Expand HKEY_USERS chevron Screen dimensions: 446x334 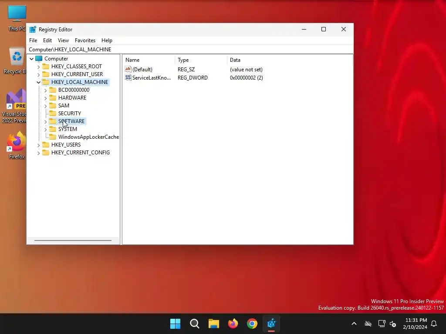(39, 145)
